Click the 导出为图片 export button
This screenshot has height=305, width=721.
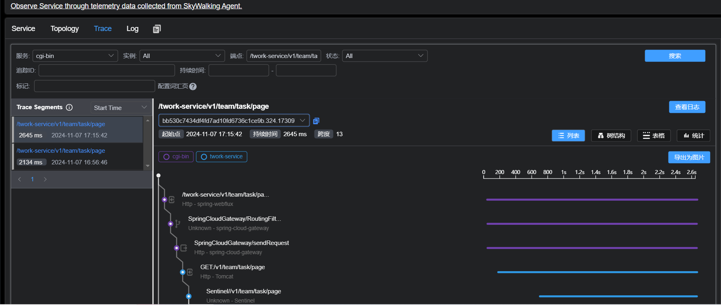click(x=689, y=157)
